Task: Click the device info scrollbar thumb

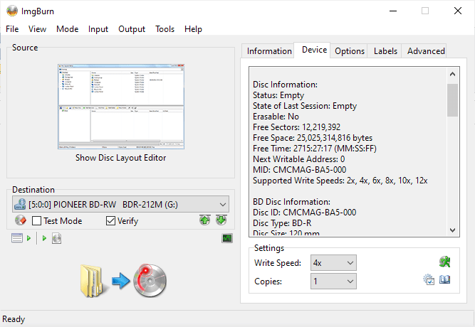Action: (x=453, y=100)
